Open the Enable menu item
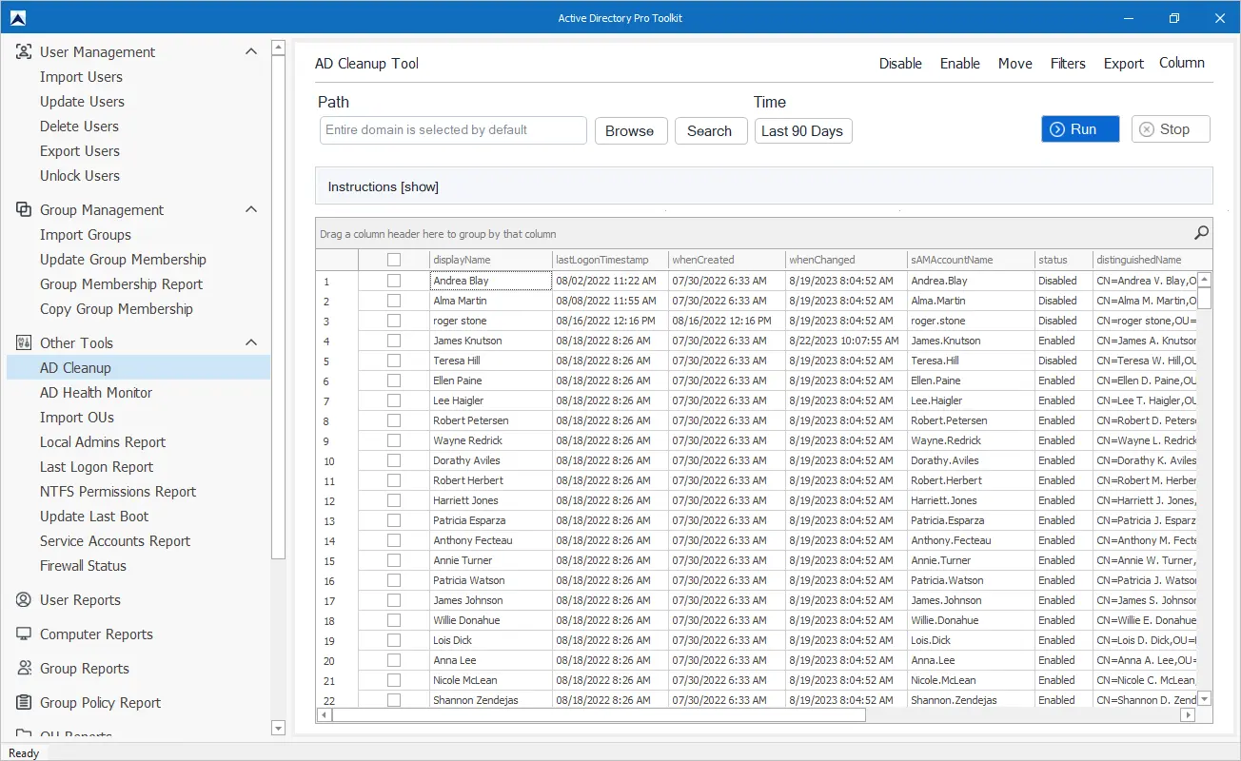The image size is (1241, 761). pyautogui.click(x=960, y=64)
